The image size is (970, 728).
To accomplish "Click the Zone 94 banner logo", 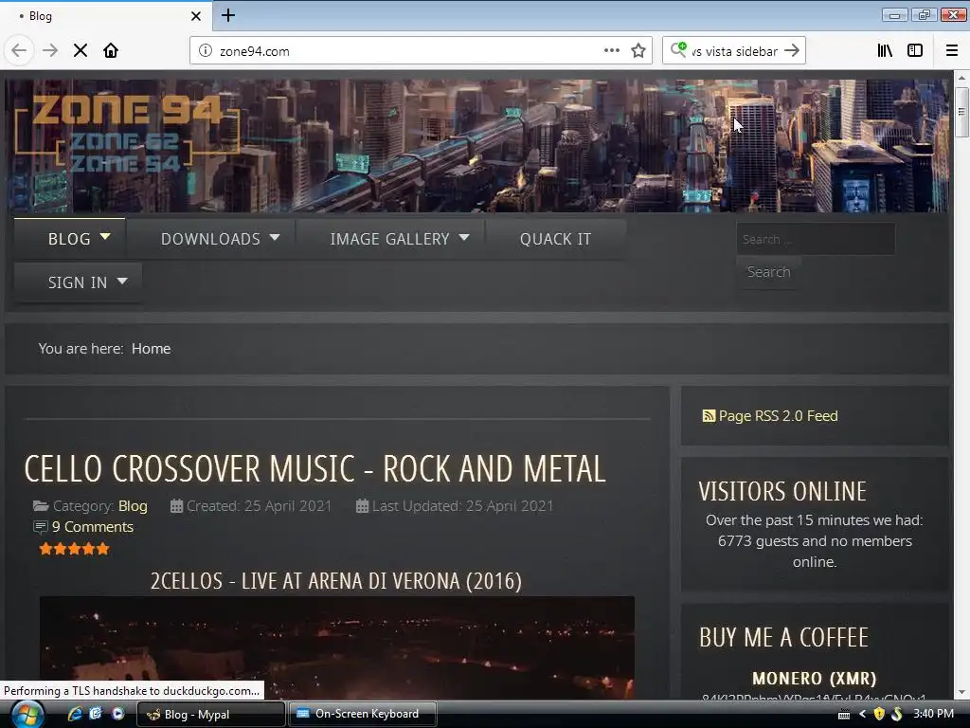I will click(127, 133).
